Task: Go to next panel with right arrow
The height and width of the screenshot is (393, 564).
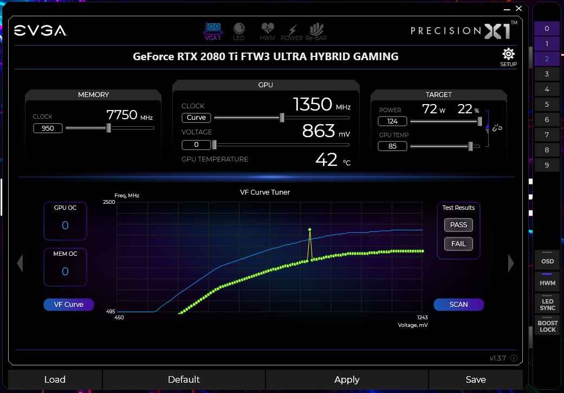Action: point(511,263)
